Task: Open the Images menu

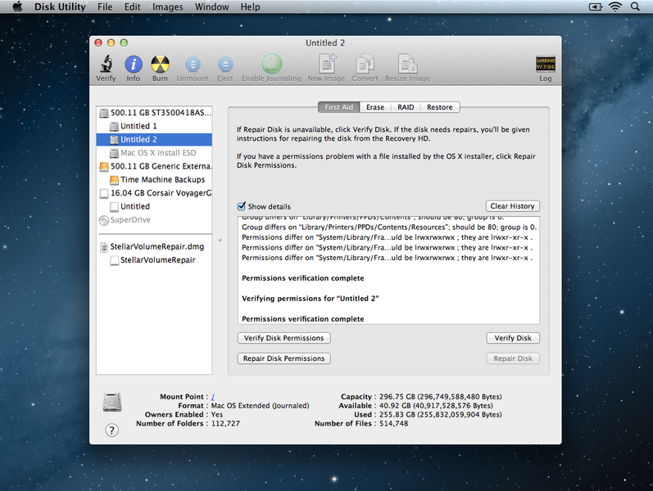Action: 167,7
